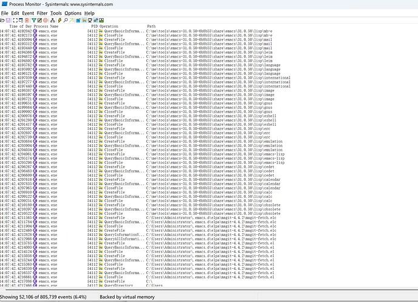Screen dimensions: 418x302
Task: Show the Process Tree icon
Action: 52,20
